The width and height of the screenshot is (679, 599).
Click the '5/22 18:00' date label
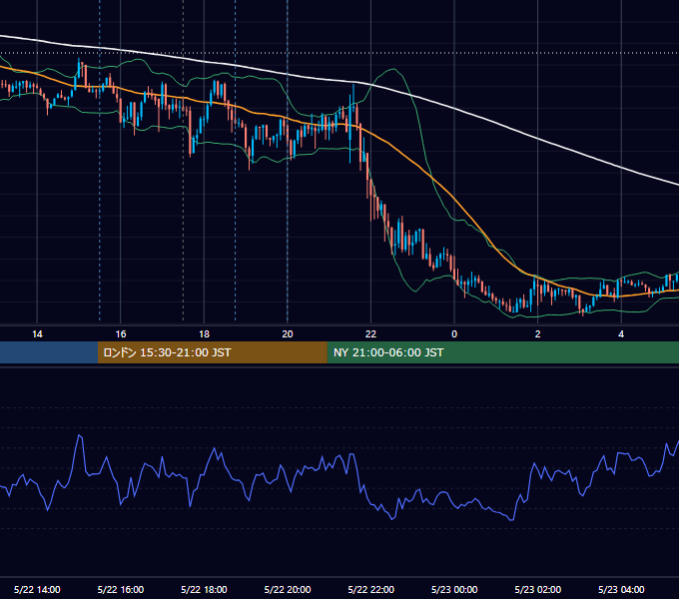[204, 589]
